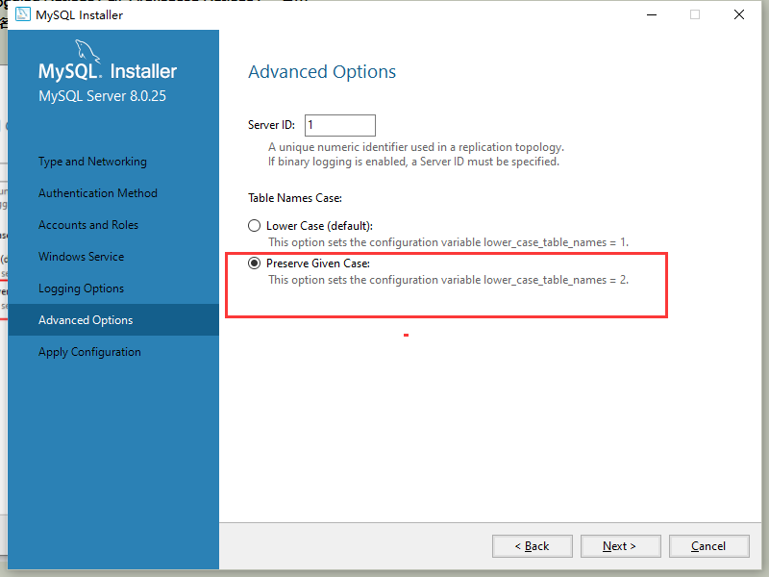The height and width of the screenshot is (577, 769).
Task: Select Advanced Options in the sidebar
Action: coord(86,320)
